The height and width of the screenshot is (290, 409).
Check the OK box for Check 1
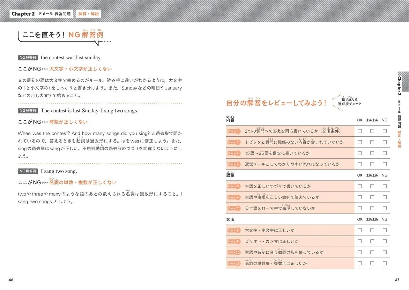360,131
